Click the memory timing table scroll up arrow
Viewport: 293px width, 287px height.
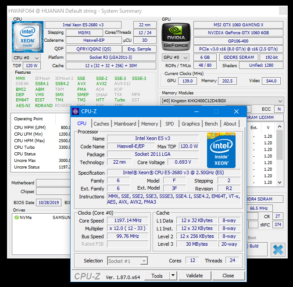tap(279, 127)
